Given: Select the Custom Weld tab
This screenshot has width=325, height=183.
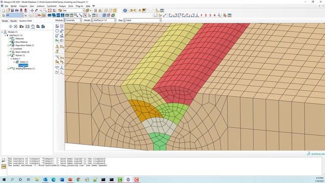Looking at the screenshot, I should pos(25,21).
